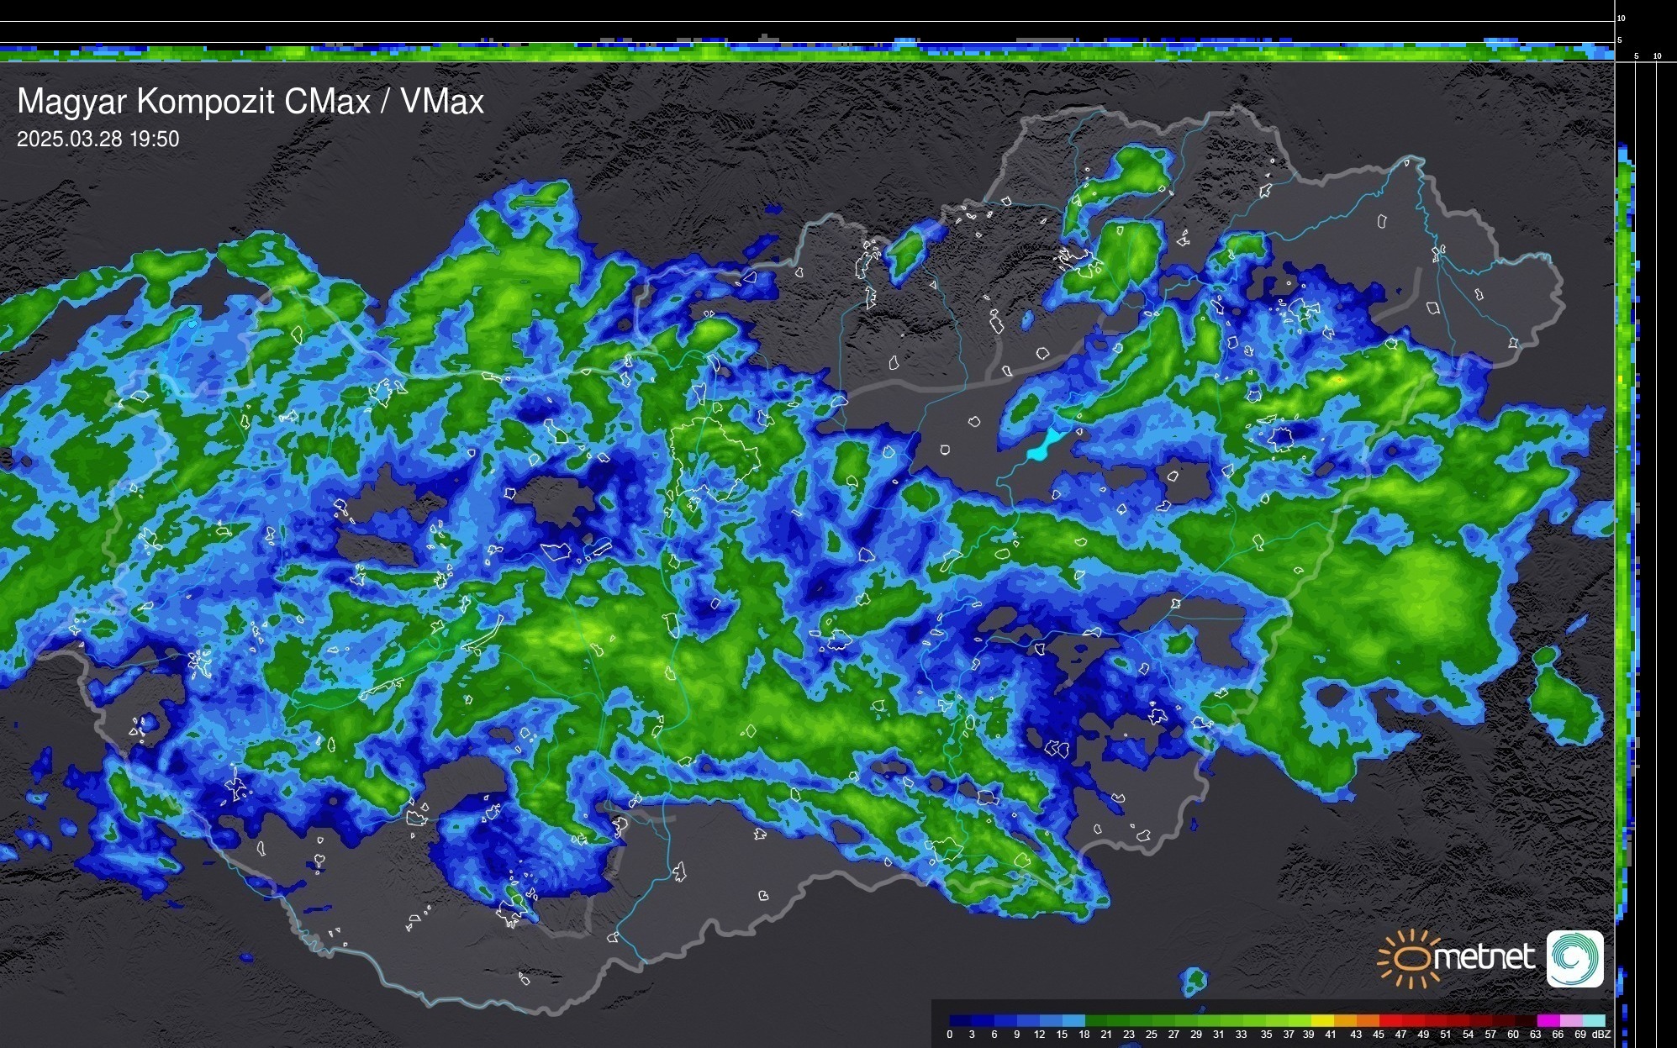Click the orange 43 dBZ legend swatch
Image resolution: width=1677 pixels, height=1048 pixels.
[1368, 1021]
